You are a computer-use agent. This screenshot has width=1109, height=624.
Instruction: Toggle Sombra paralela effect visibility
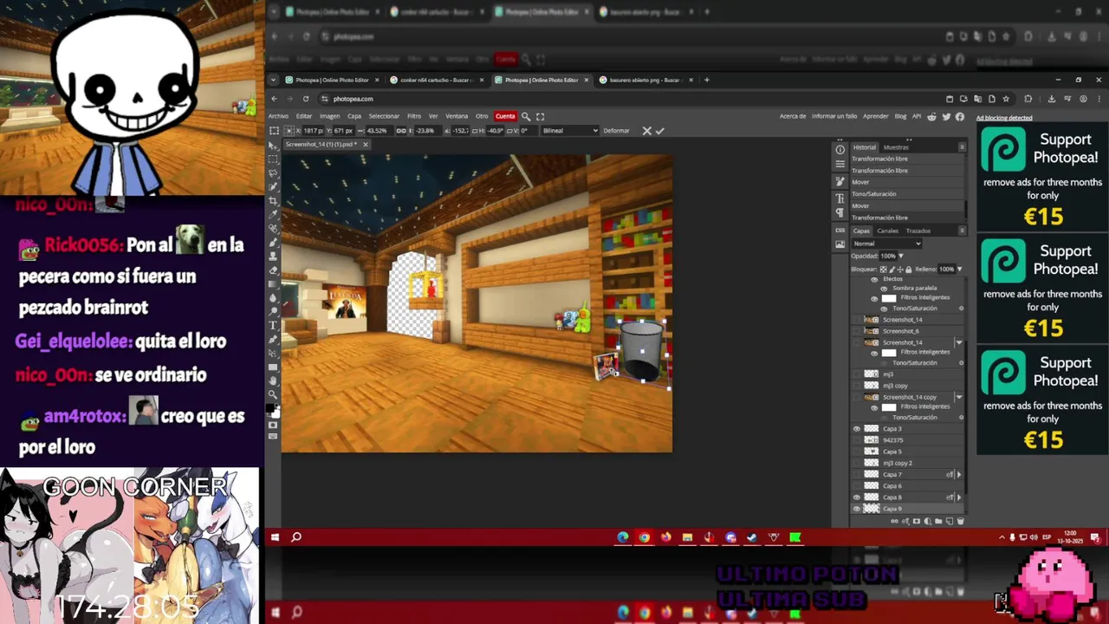884,288
